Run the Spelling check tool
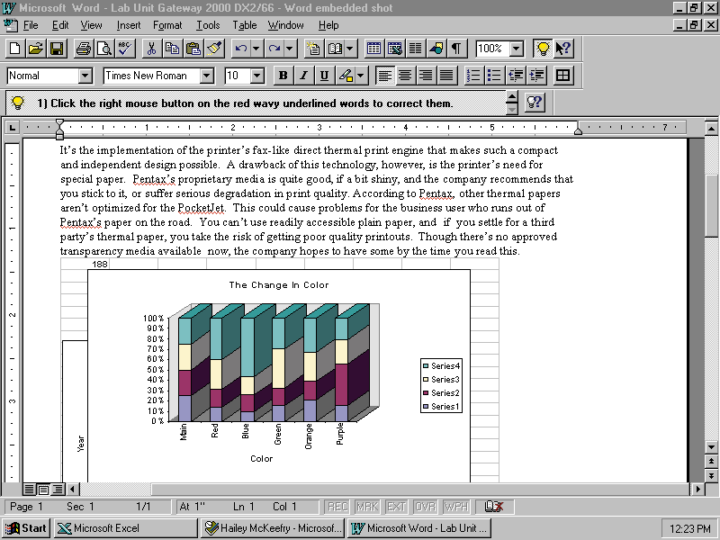 (124, 49)
